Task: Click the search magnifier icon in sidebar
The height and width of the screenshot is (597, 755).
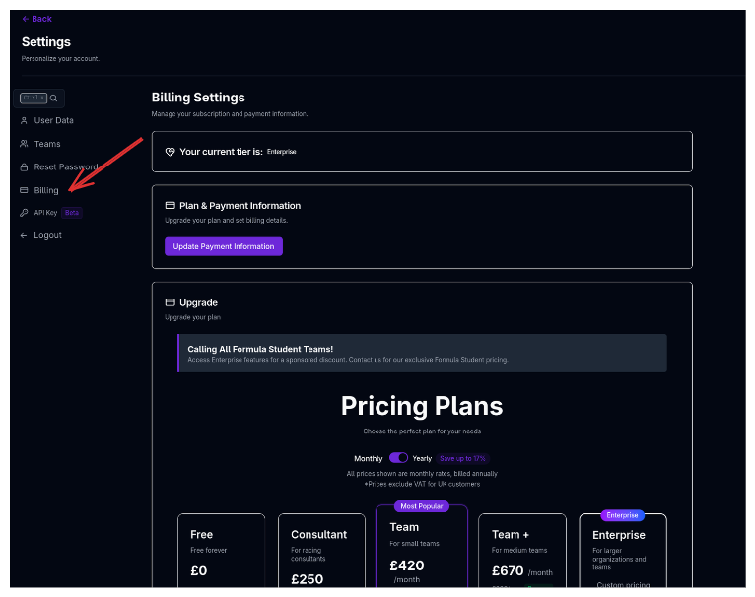Action: pos(54,99)
